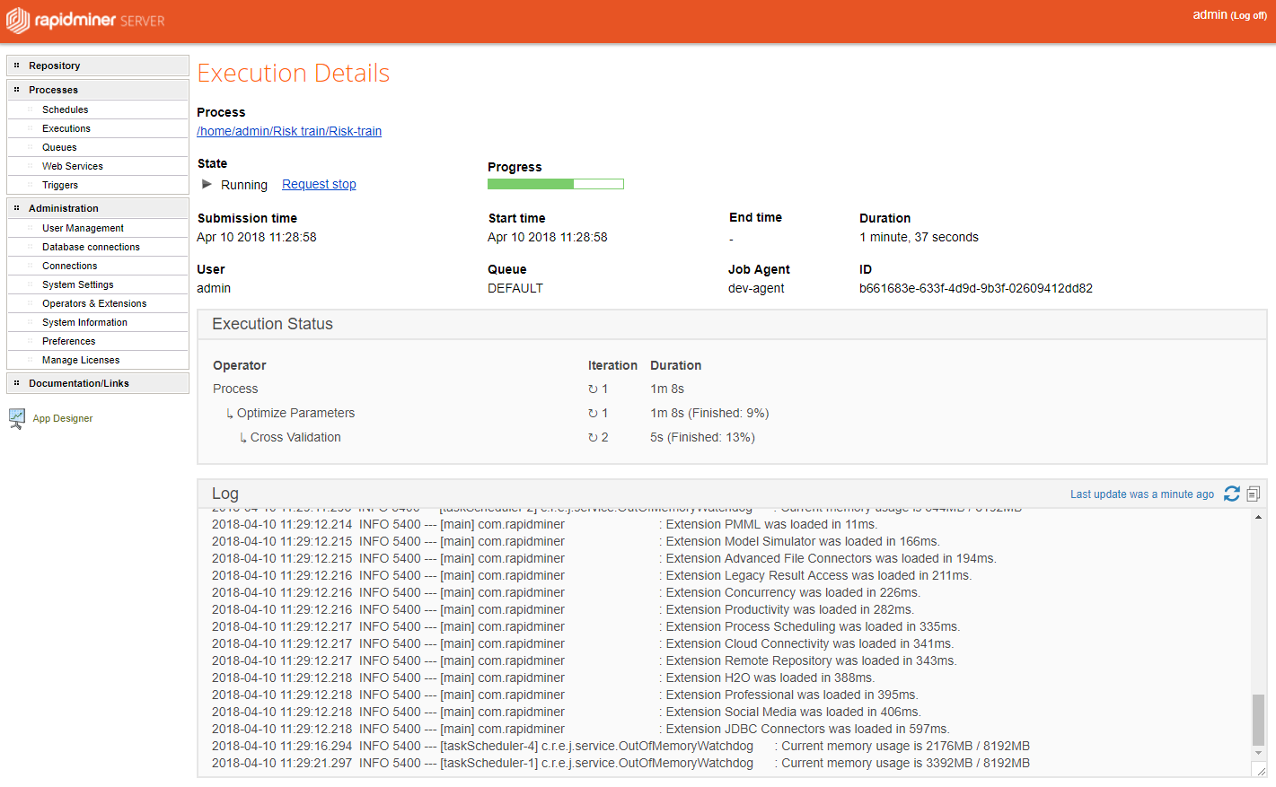
Task: Open the Schedules page
Action: (x=66, y=109)
